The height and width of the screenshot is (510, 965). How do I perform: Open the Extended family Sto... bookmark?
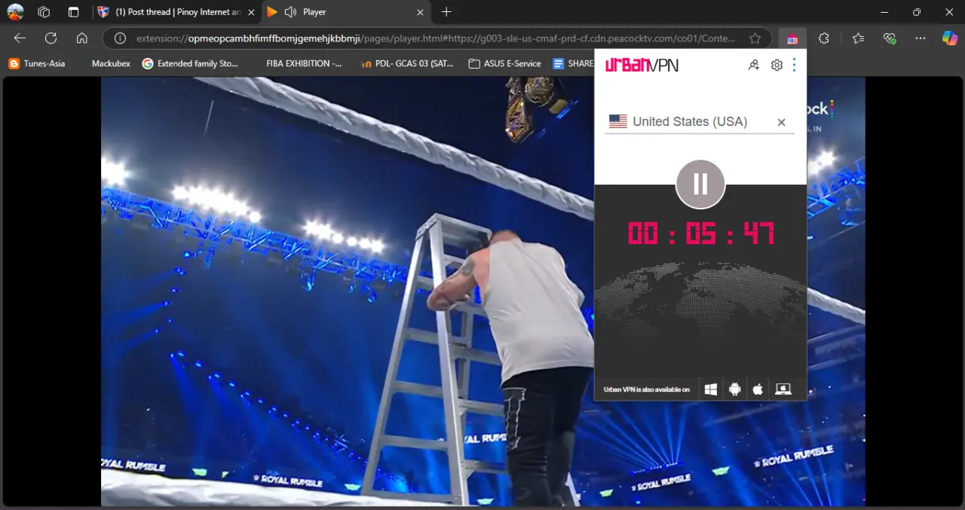[x=190, y=64]
